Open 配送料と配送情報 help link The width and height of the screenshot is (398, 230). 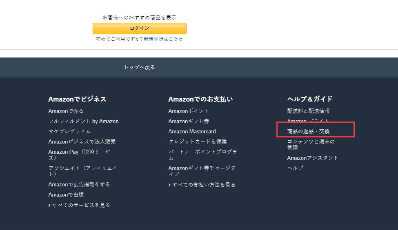[309, 111]
